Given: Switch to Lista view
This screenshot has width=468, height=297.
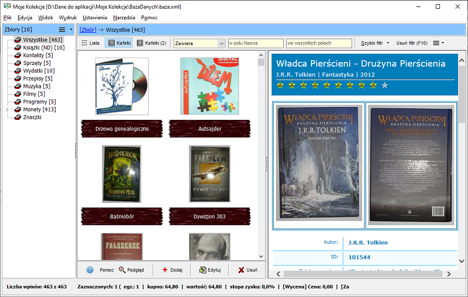Looking at the screenshot, I should [91, 43].
